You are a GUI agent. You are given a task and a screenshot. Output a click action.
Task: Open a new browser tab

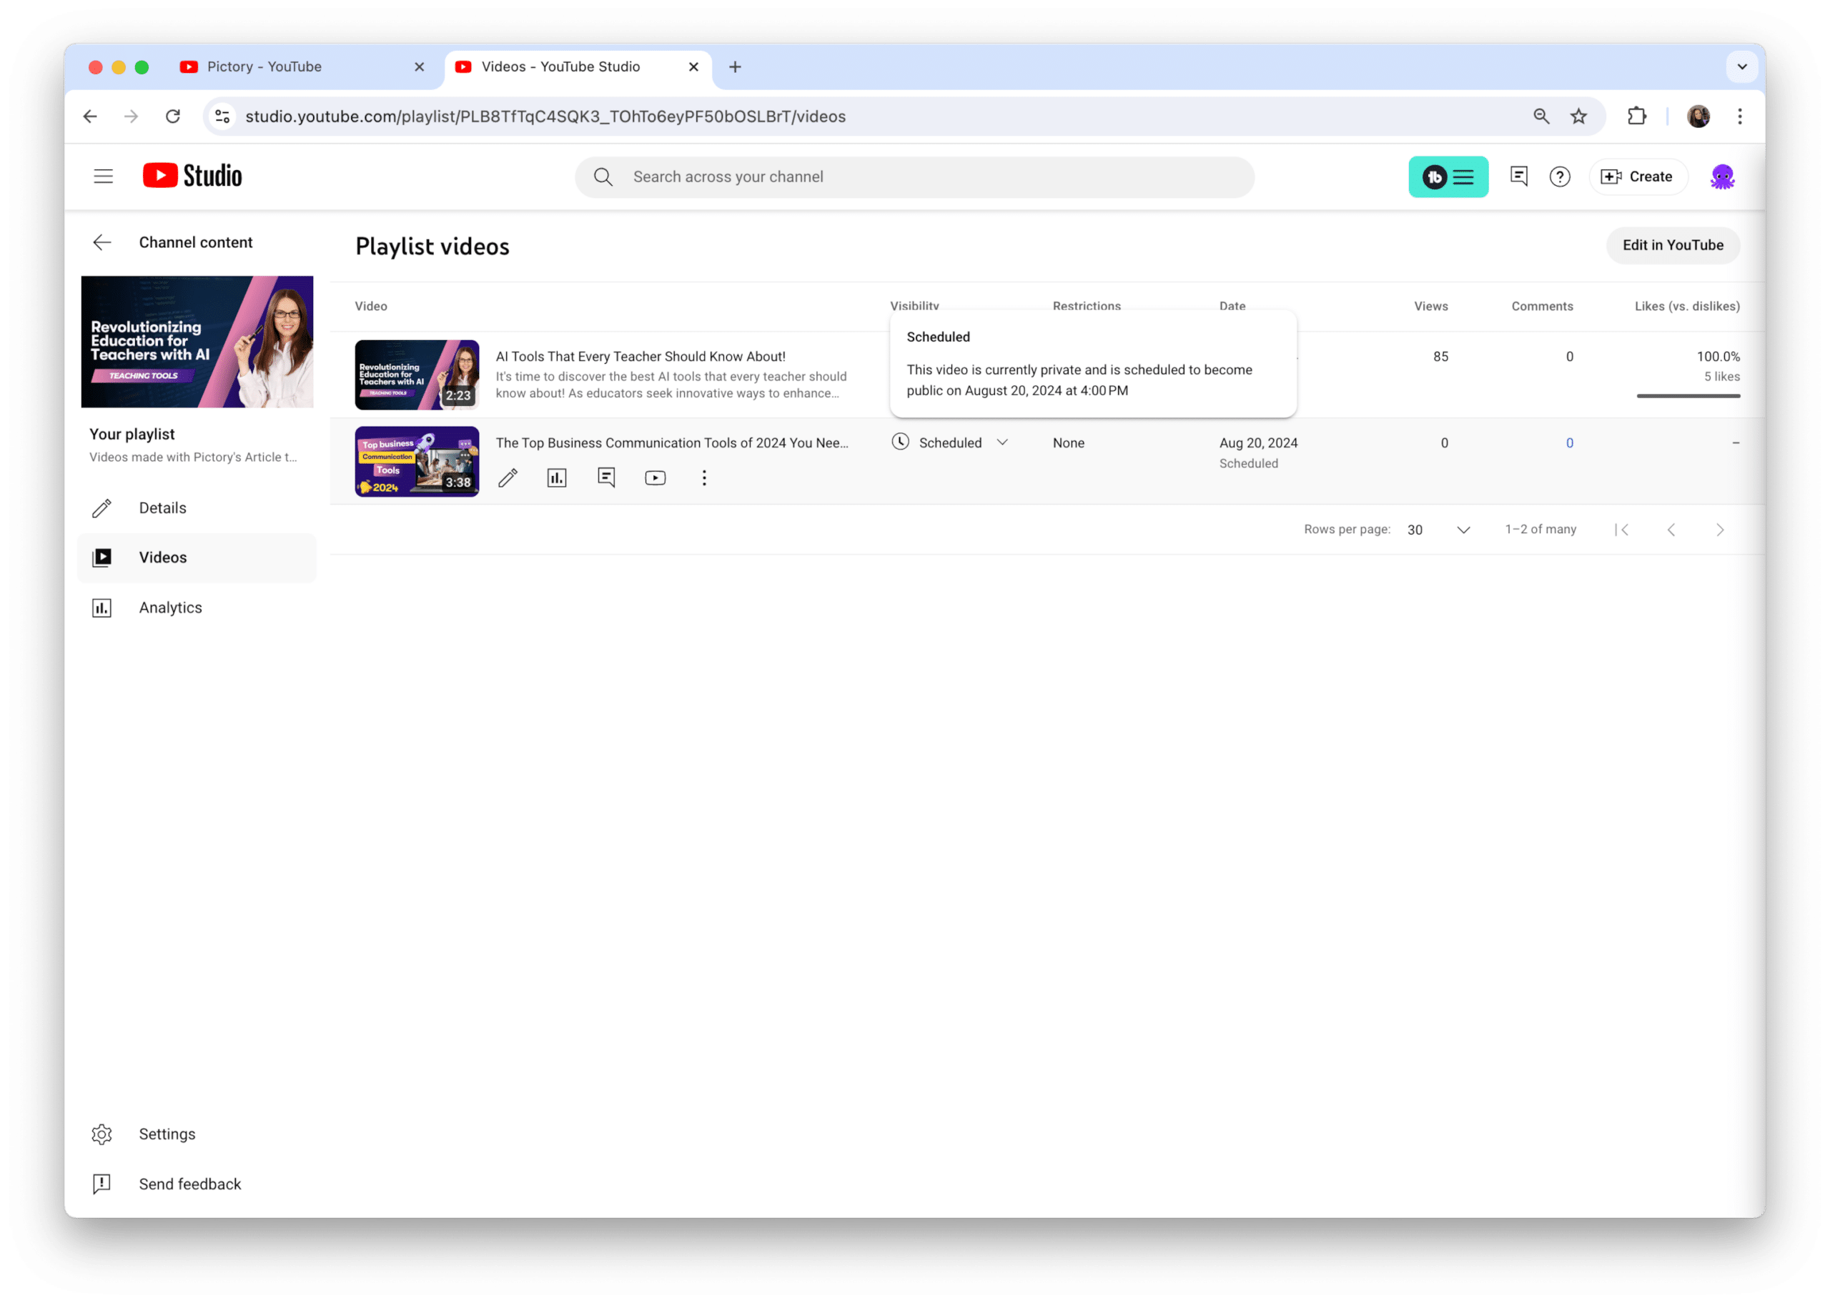coord(735,67)
